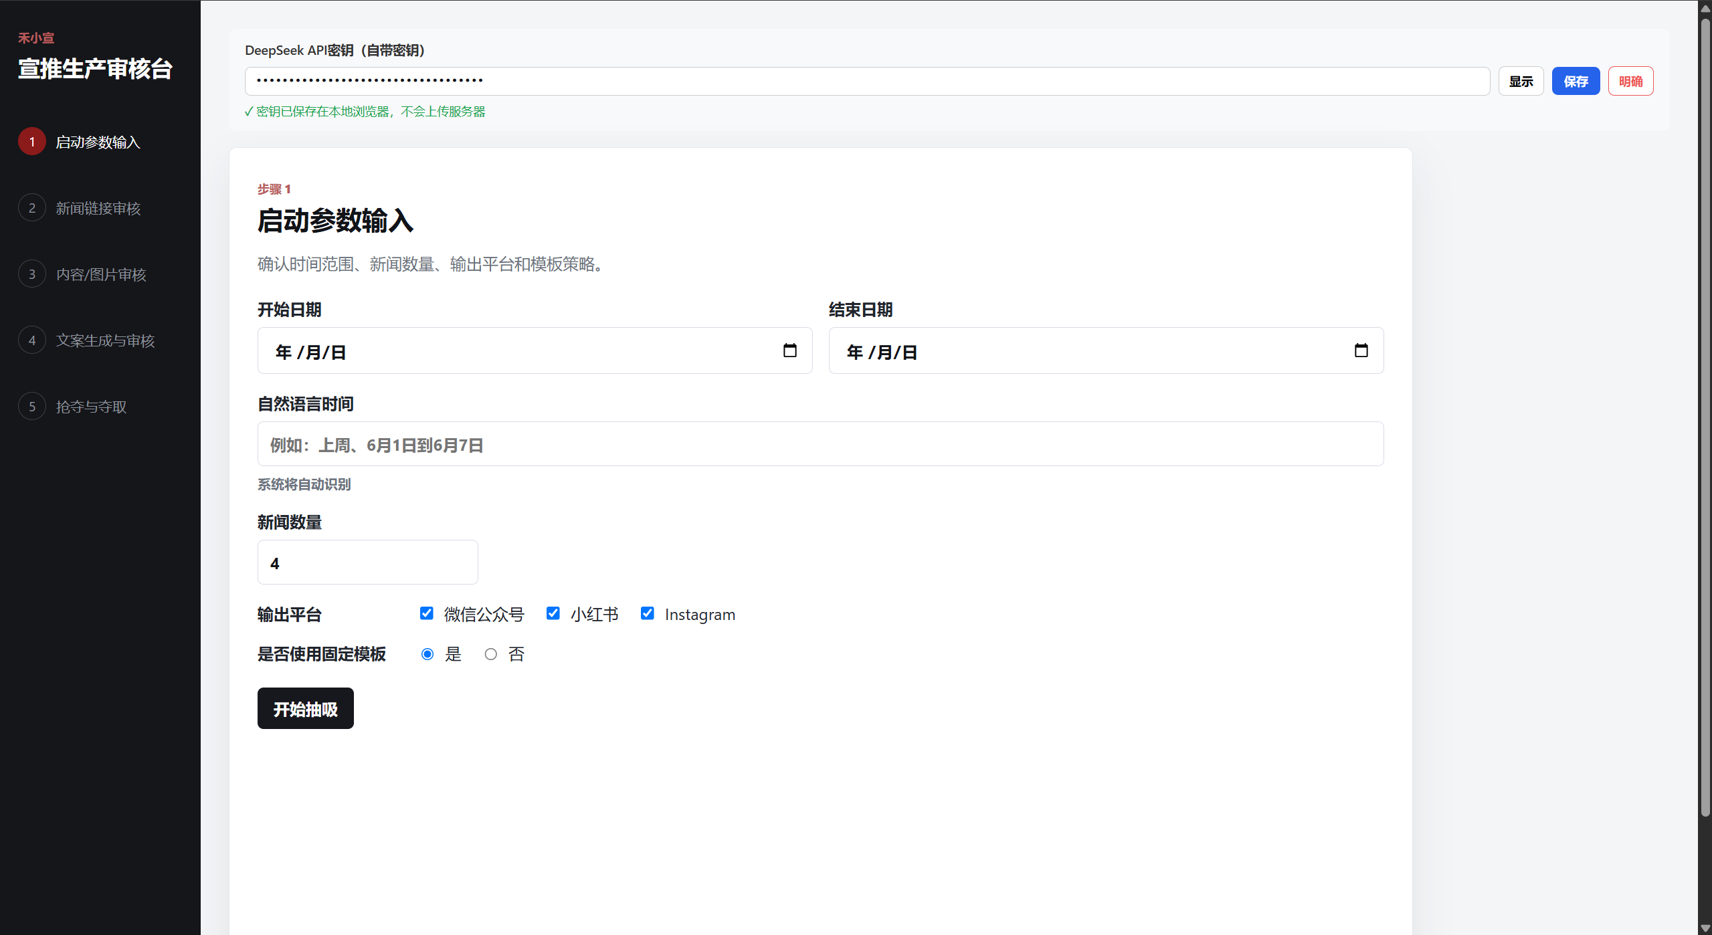Go to 文案生成与审核 step

pos(105,340)
